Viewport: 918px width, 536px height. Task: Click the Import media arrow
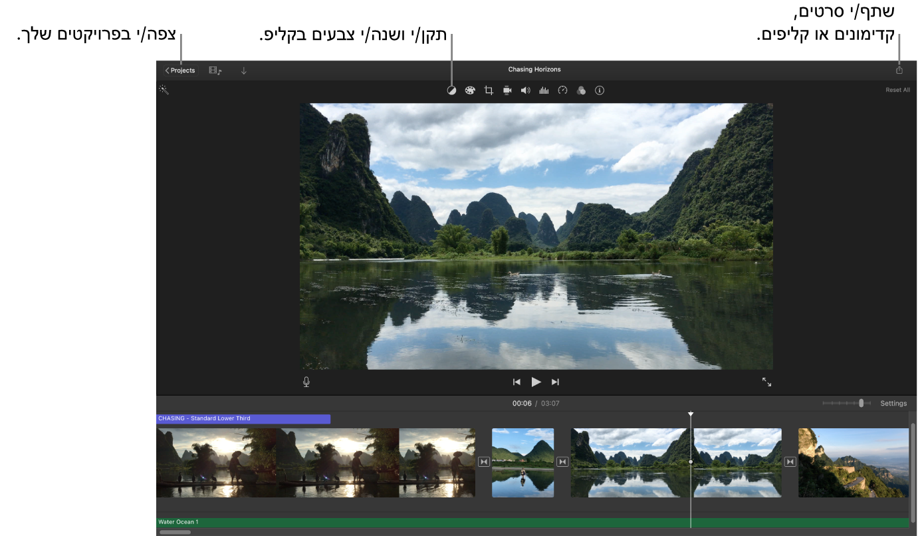click(243, 70)
